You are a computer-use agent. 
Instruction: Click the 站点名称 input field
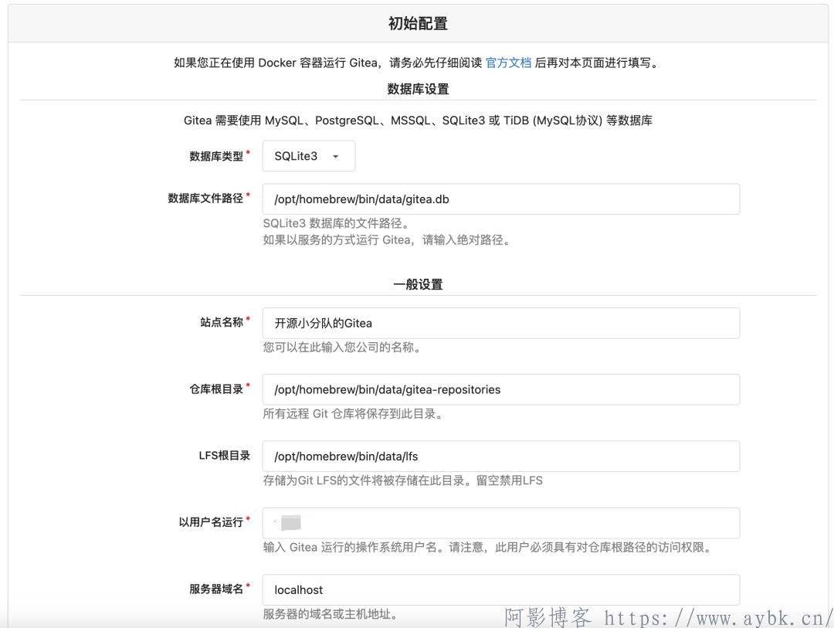coord(500,323)
